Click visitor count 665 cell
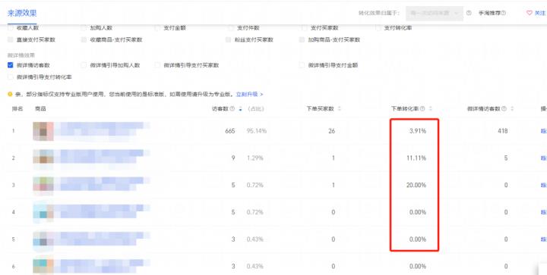The height and width of the screenshot is (275, 547). tap(230, 131)
